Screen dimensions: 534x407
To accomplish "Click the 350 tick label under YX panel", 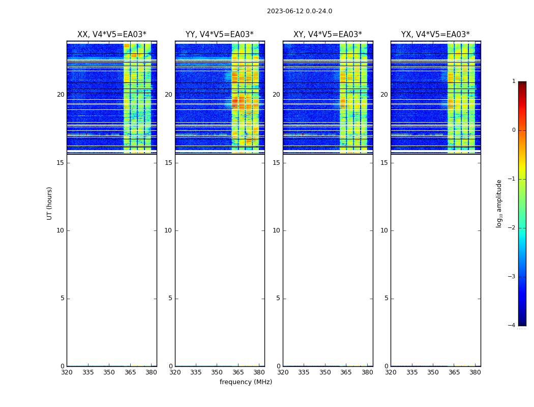I will 433,372.
